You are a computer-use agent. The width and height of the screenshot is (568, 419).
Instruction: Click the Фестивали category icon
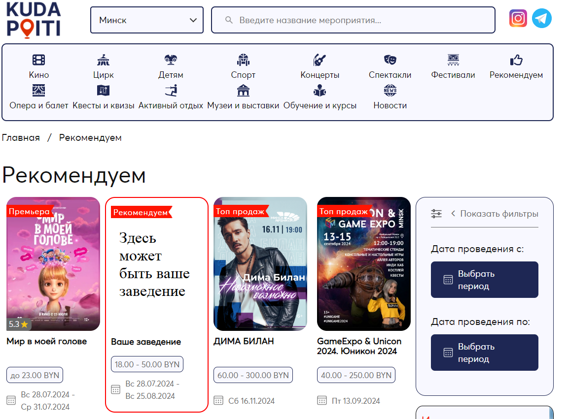[x=453, y=60]
